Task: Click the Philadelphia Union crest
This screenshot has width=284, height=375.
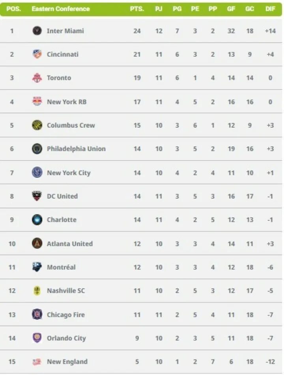Action: (37, 149)
